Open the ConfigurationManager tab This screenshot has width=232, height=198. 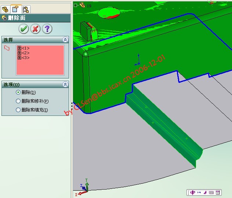(x=26, y=10)
